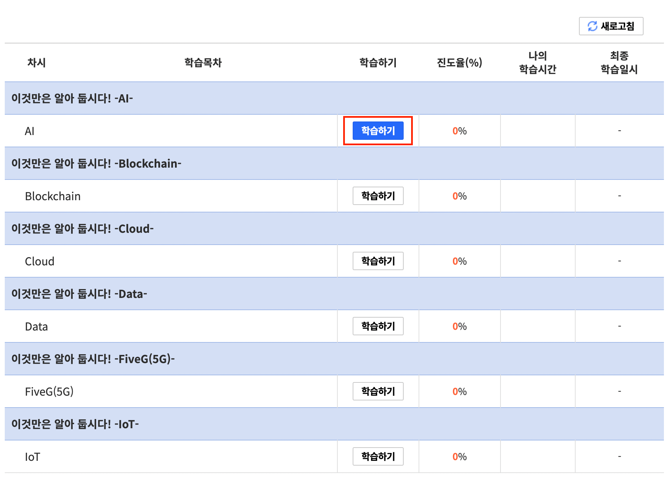The width and height of the screenshot is (668, 490).
Task: Click 학습하기 in the Data row
Action: click(378, 326)
